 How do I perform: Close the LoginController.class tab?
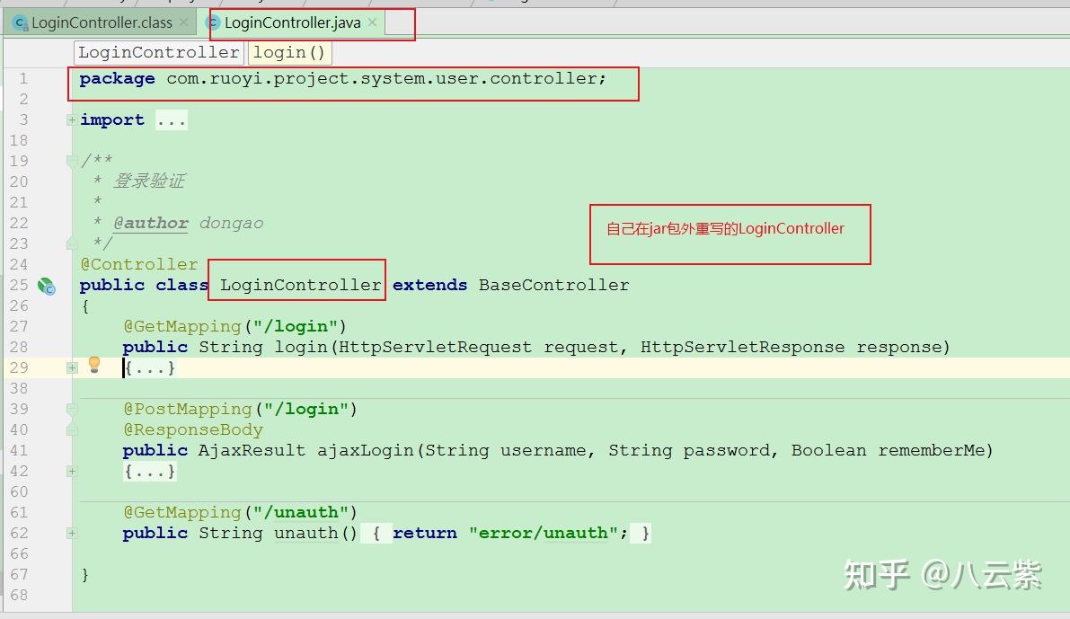click(183, 22)
